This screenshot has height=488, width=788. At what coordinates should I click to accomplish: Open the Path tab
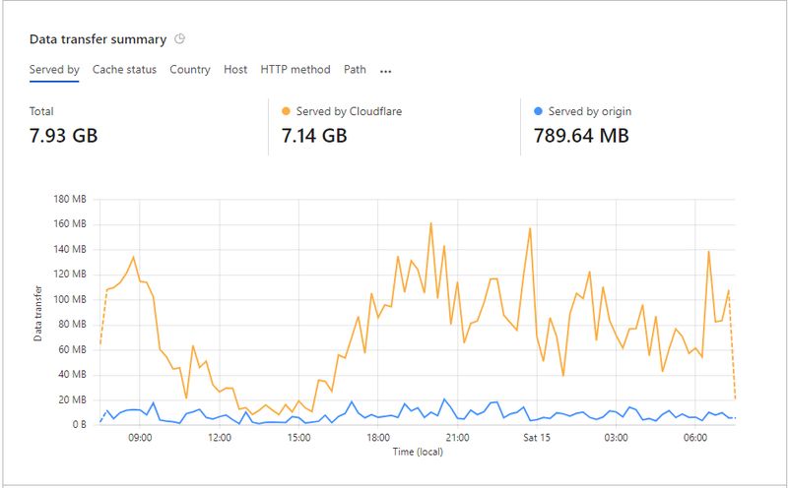[x=355, y=69]
